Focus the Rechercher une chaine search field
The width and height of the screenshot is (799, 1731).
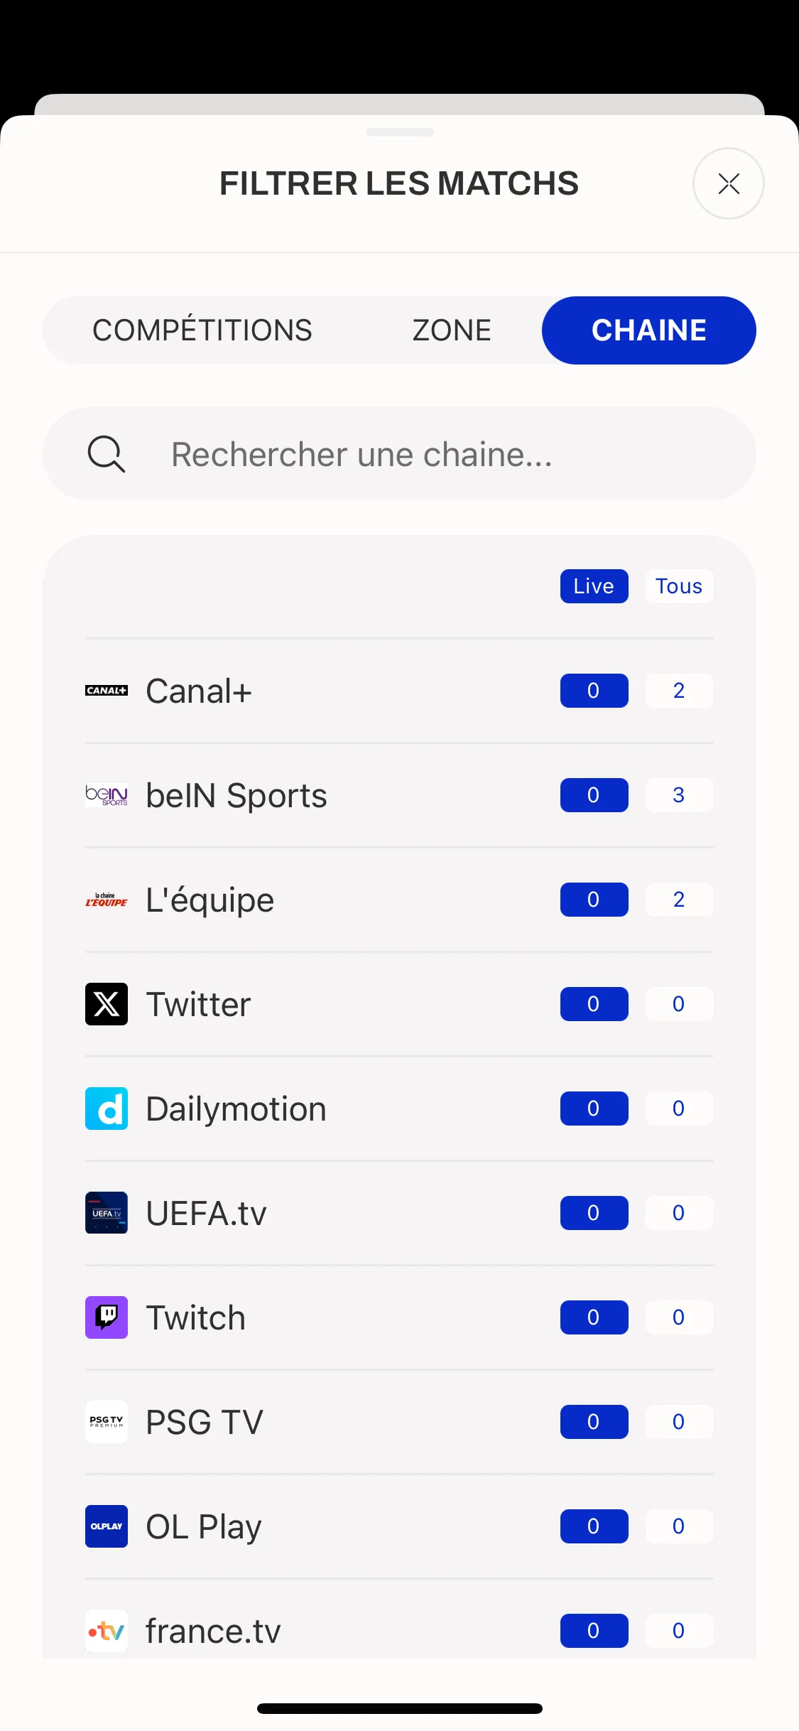399,454
